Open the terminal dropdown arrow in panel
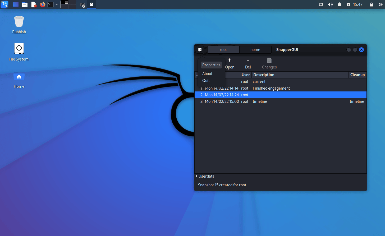385x236 pixels. (57, 4)
